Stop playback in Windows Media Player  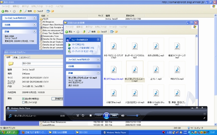click(x=90, y=116)
